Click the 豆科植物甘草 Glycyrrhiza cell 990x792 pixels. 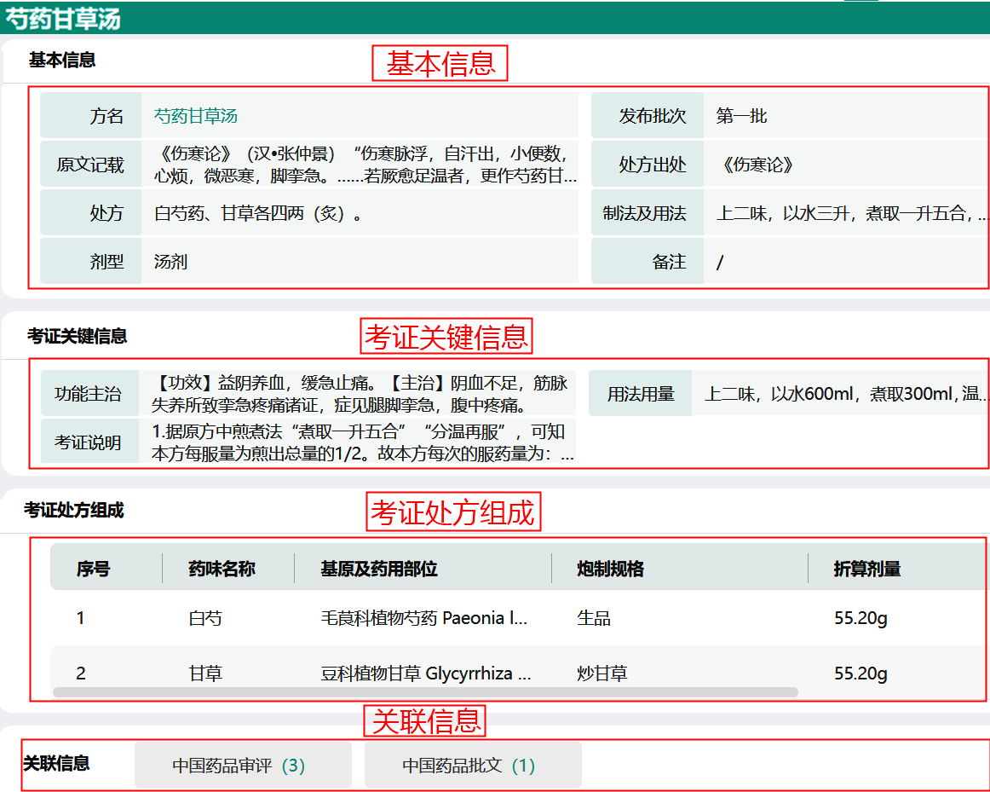[x=426, y=673]
